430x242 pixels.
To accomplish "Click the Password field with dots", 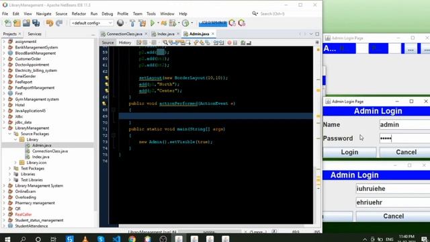I will [404, 138].
